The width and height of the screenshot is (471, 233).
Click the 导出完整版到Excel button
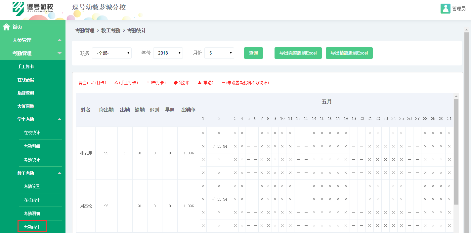pyautogui.click(x=298, y=53)
